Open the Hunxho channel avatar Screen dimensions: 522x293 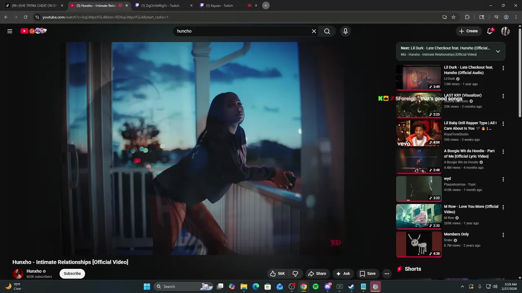coord(18,273)
